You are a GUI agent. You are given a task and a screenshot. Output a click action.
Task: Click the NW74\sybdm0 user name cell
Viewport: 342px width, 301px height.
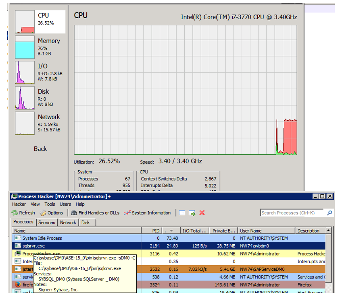254,246
